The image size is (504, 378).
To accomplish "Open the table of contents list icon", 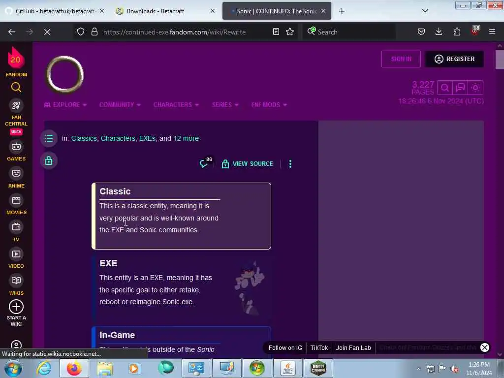I will 49,138.
